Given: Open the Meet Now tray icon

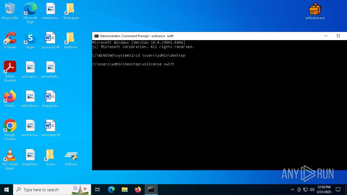Looking at the screenshot, I should pyautogui.click(x=299, y=190).
